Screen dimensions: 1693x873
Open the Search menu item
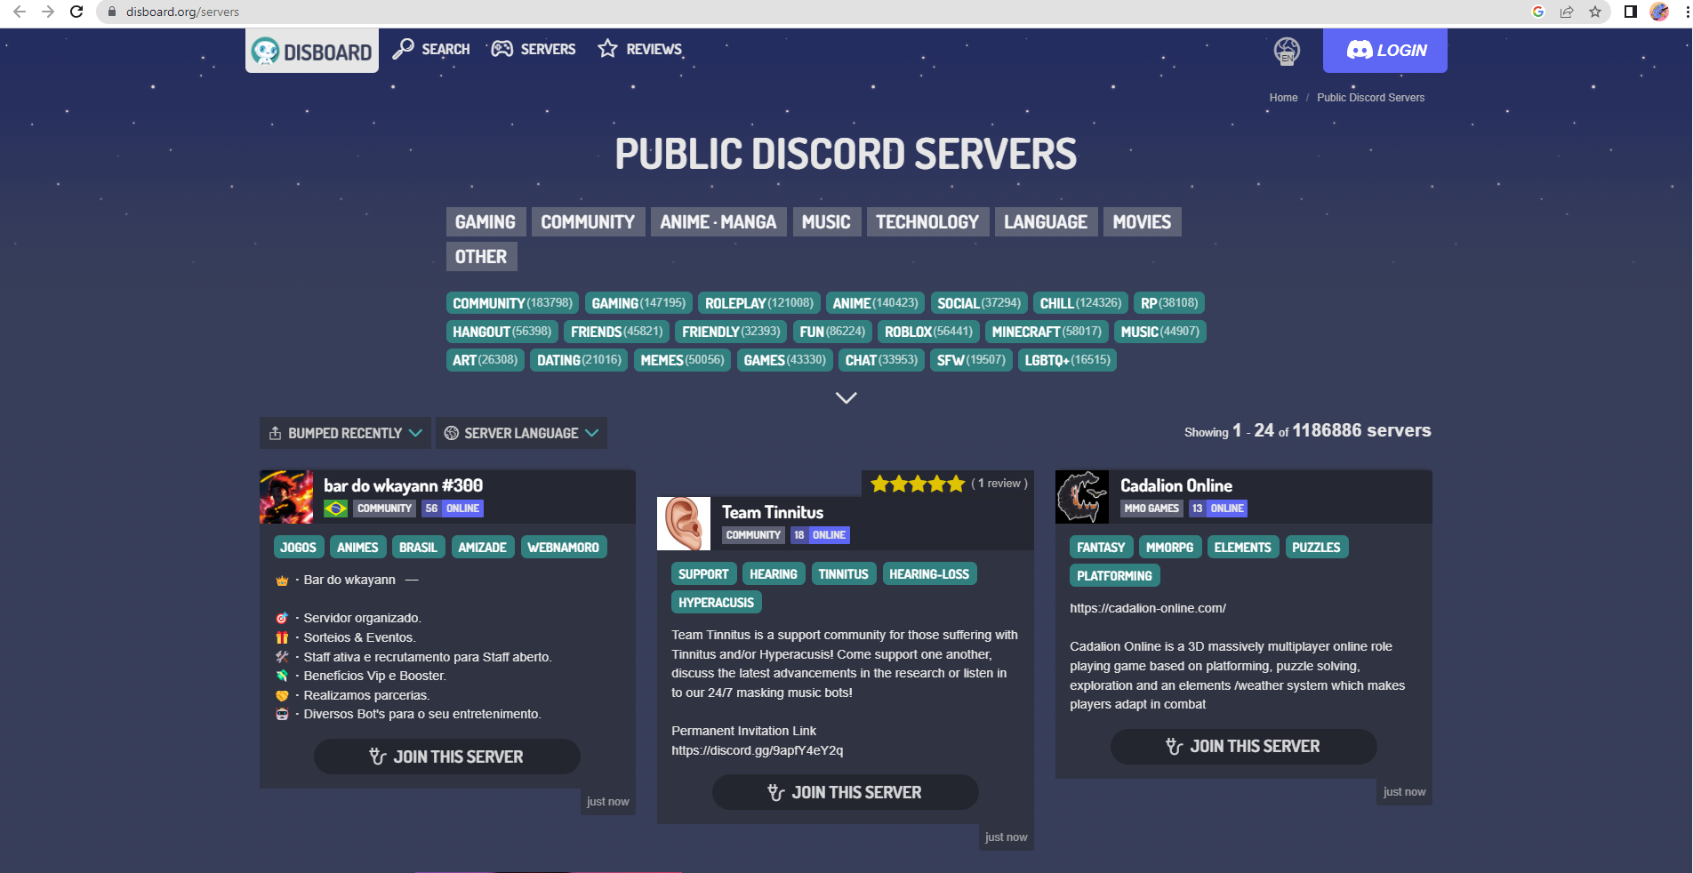click(431, 49)
